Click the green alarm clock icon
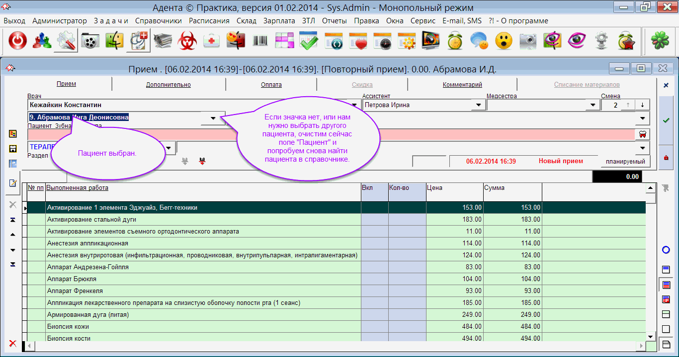This screenshot has width=679, height=357. click(455, 42)
